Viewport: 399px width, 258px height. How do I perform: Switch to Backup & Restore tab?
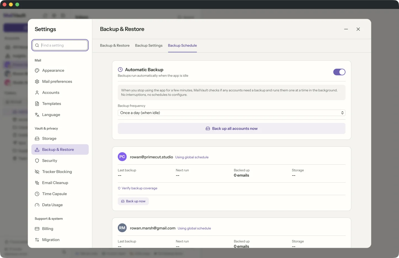pyautogui.click(x=115, y=45)
